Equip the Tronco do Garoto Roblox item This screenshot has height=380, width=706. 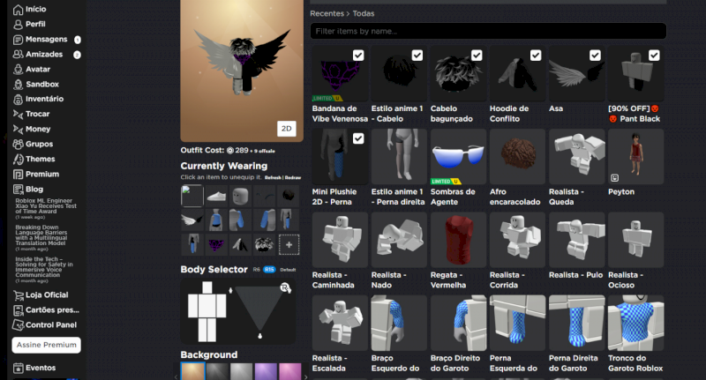click(x=635, y=324)
